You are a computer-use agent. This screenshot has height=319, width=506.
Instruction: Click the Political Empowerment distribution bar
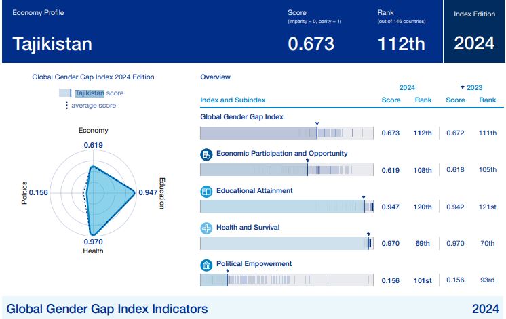click(x=287, y=280)
